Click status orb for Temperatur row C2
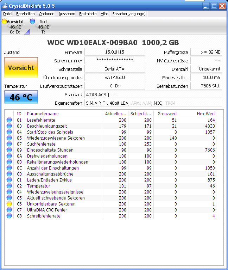Image resolution: width=228 pixels, height=270 pixels. [9, 186]
